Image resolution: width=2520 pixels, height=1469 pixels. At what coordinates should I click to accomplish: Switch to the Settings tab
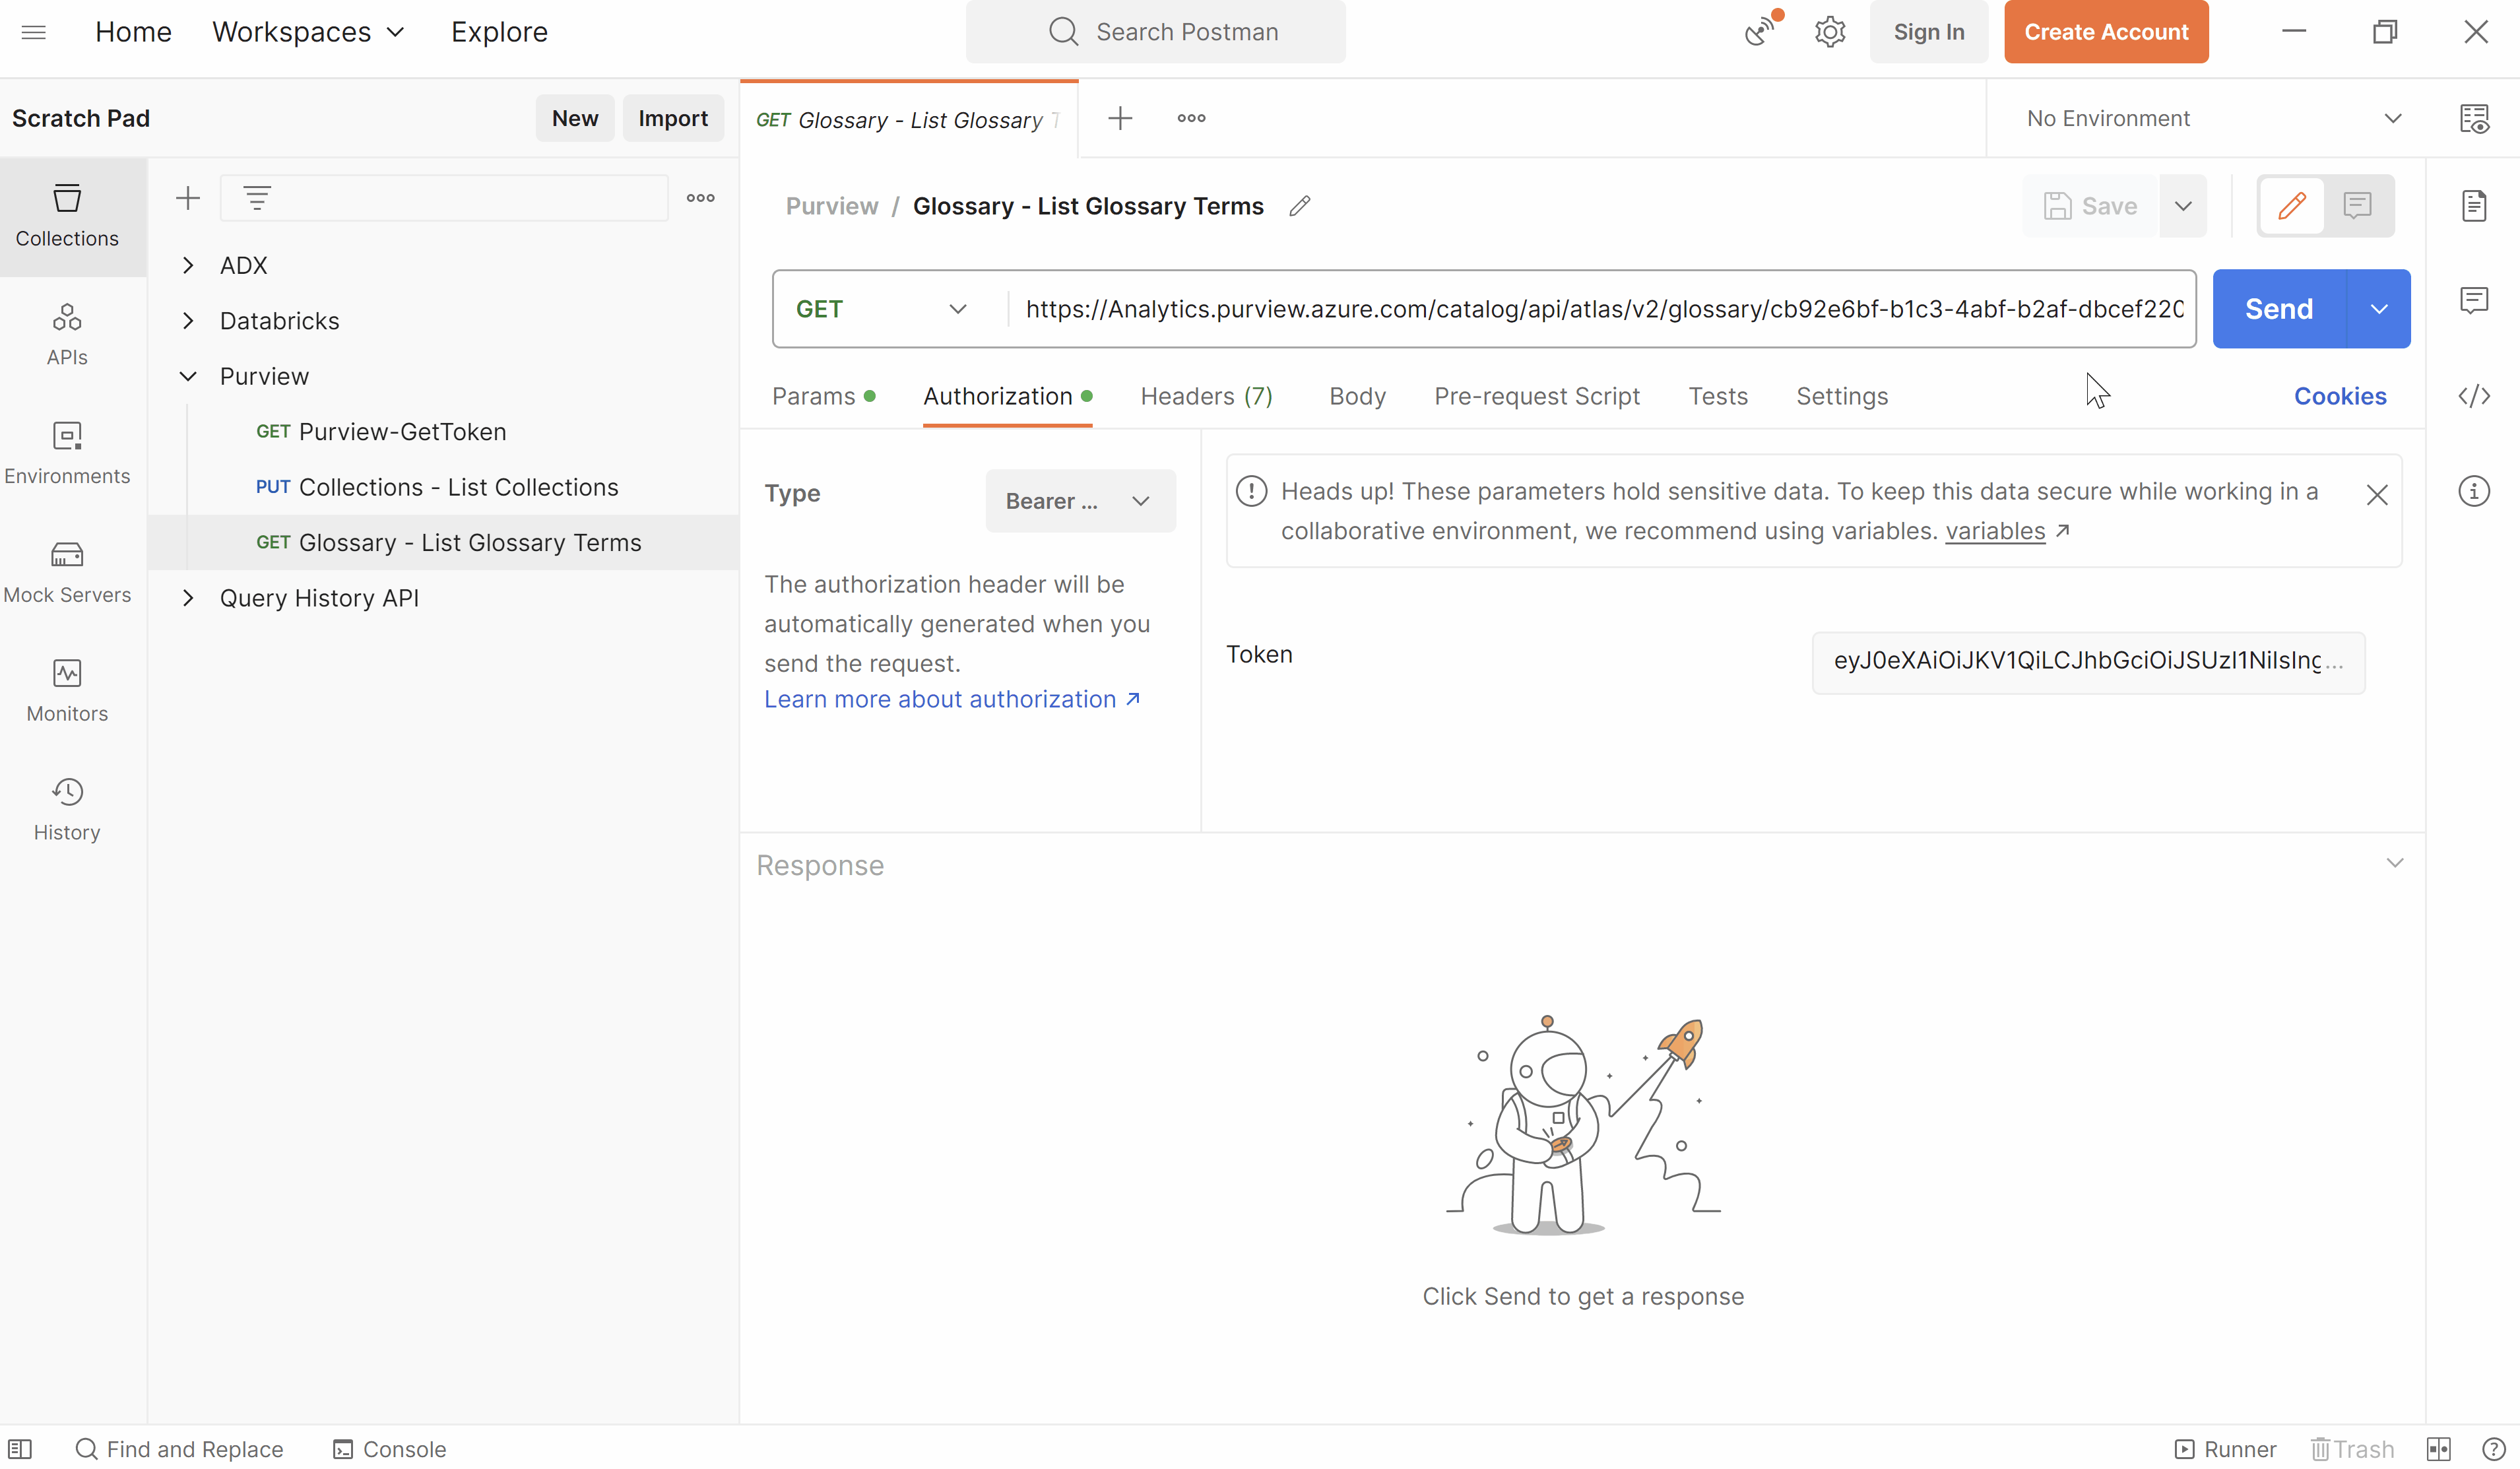pyautogui.click(x=1842, y=396)
